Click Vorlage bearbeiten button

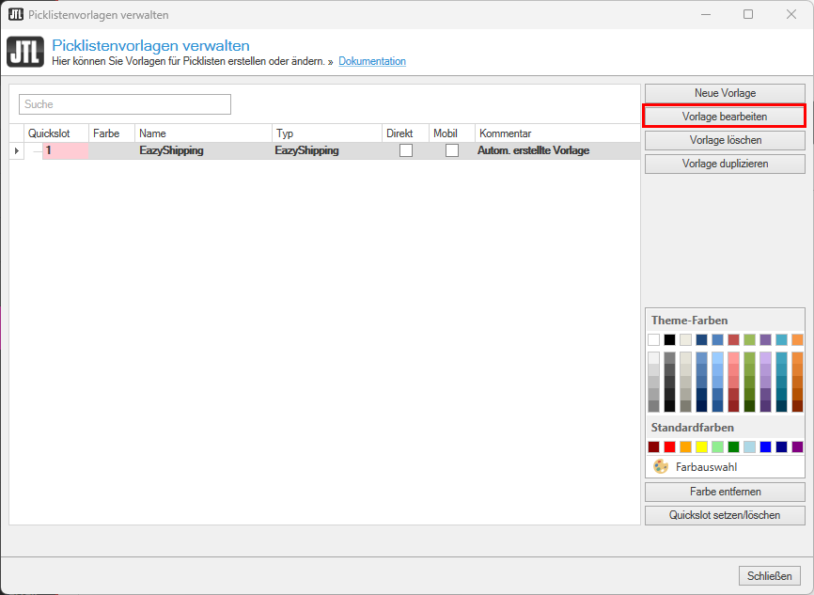click(x=725, y=117)
